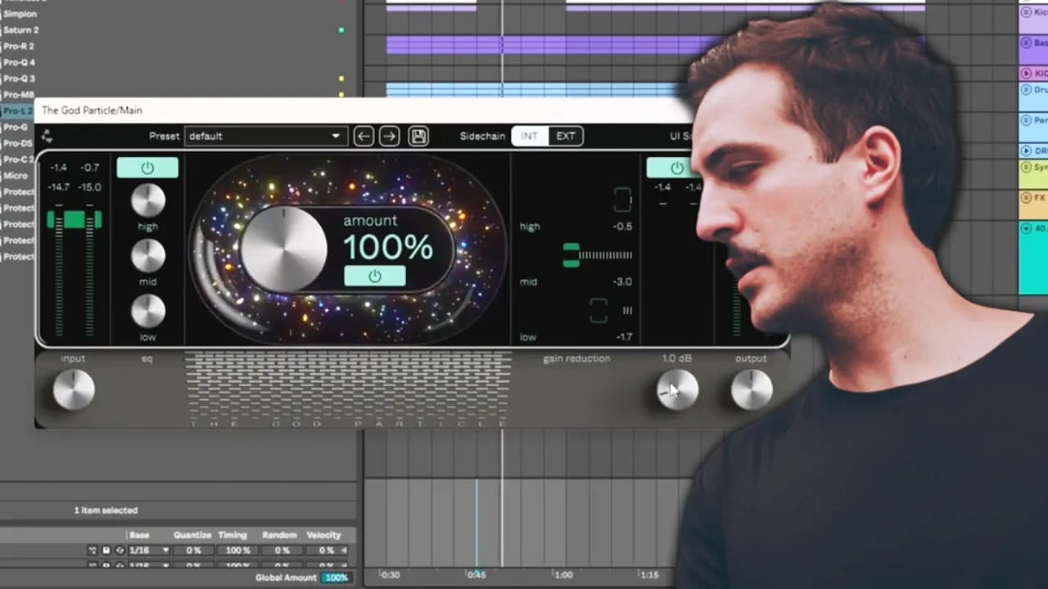Screen dimensions: 1048x589
Task: Open the Preset default dropdown
Action: coord(266,136)
